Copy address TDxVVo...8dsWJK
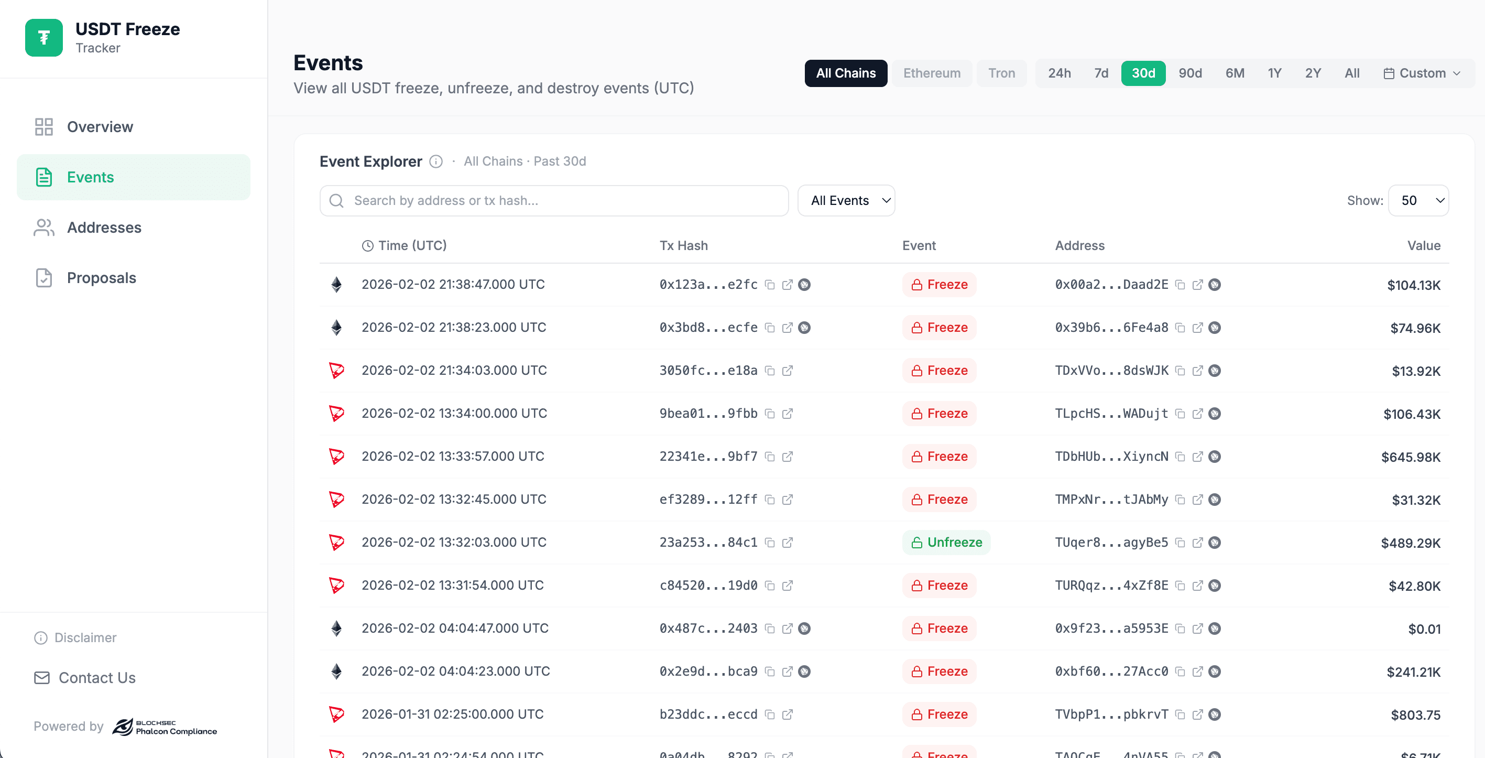The width and height of the screenshot is (1485, 758). click(1180, 370)
